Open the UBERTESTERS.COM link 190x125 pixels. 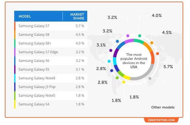(x=161, y=120)
